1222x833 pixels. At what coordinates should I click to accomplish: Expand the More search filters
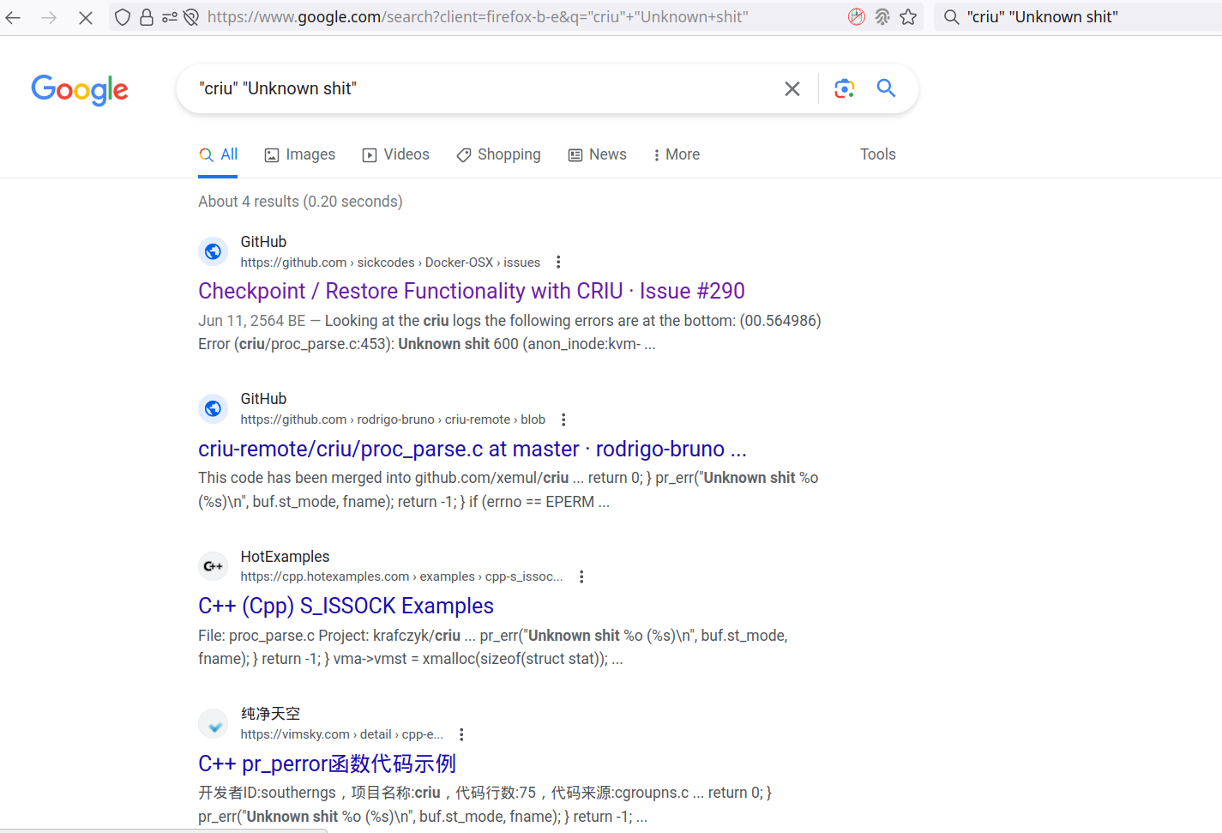(676, 154)
